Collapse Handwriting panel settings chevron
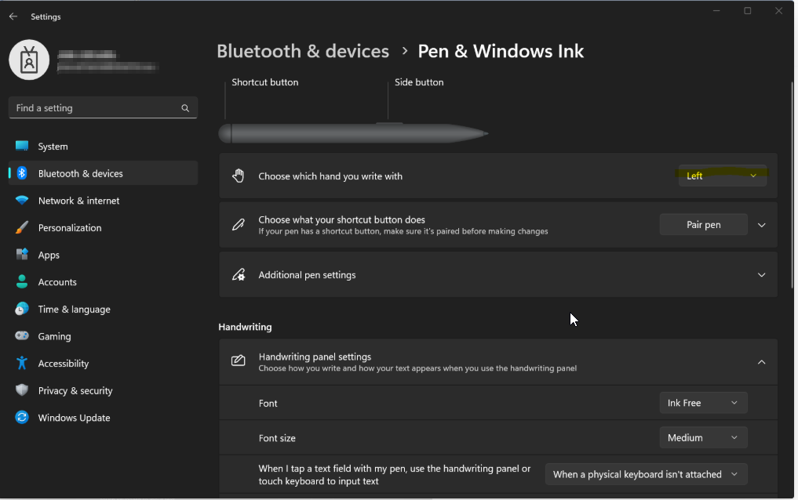Viewport: 798px width, 500px height. (761, 362)
